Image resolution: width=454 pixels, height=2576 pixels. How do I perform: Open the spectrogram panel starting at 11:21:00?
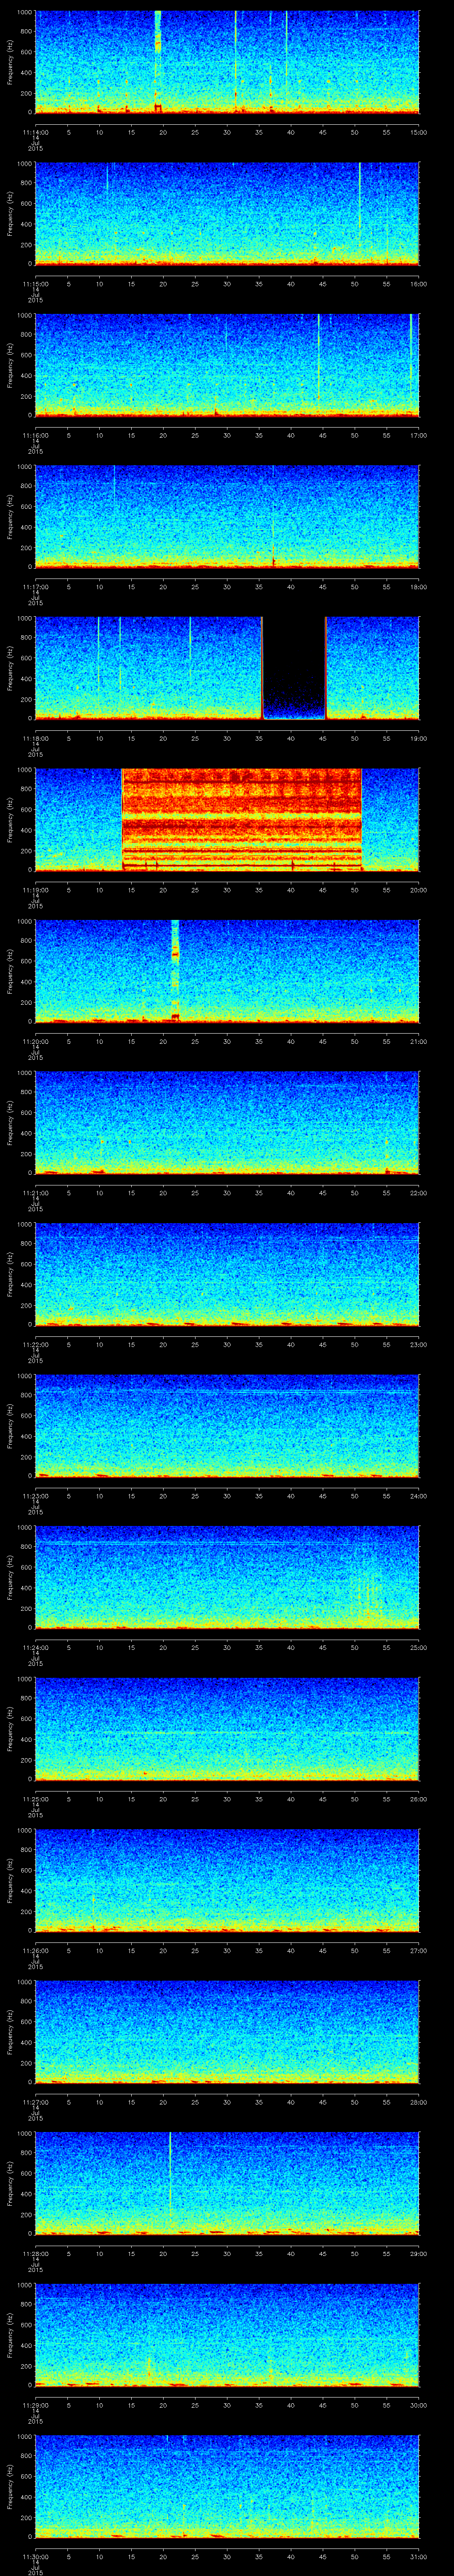click(x=227, y=1122)
